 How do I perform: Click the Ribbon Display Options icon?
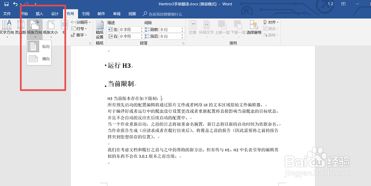click(x=343, y=4)
